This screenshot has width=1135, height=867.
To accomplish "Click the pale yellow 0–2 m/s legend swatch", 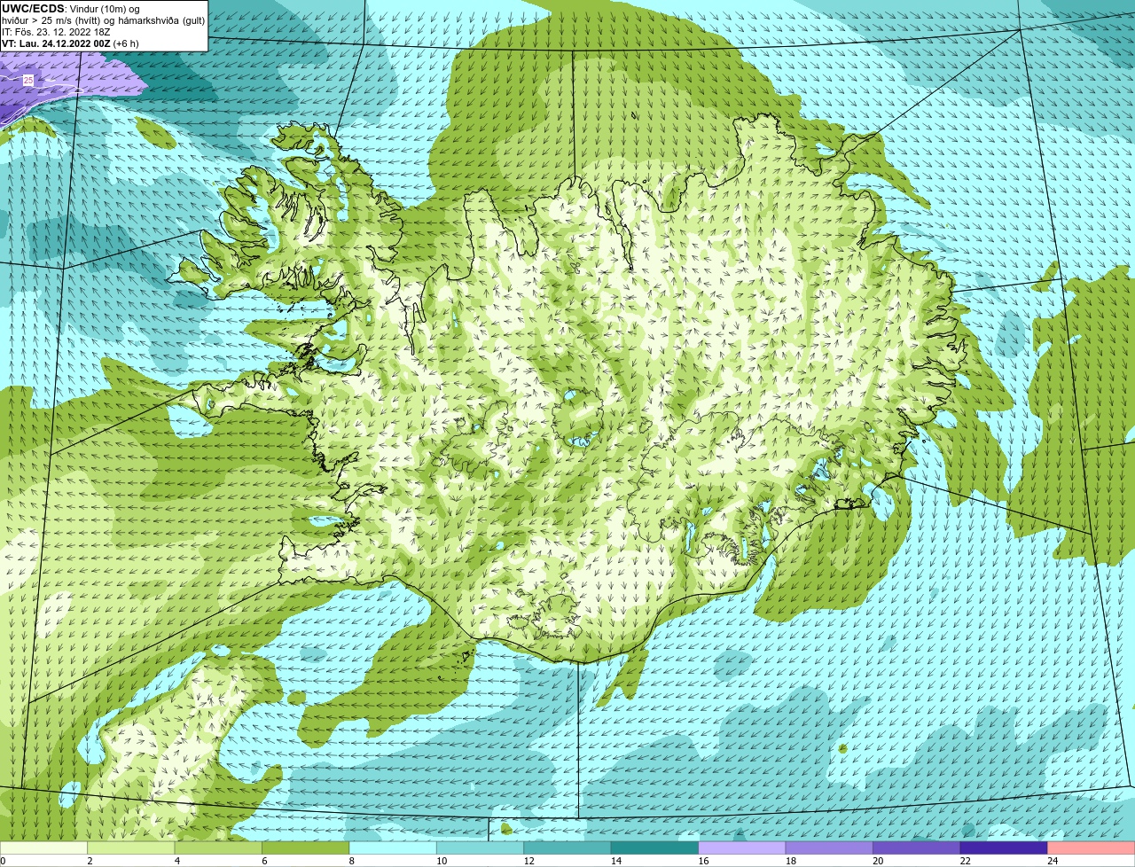I will point(44,848).
